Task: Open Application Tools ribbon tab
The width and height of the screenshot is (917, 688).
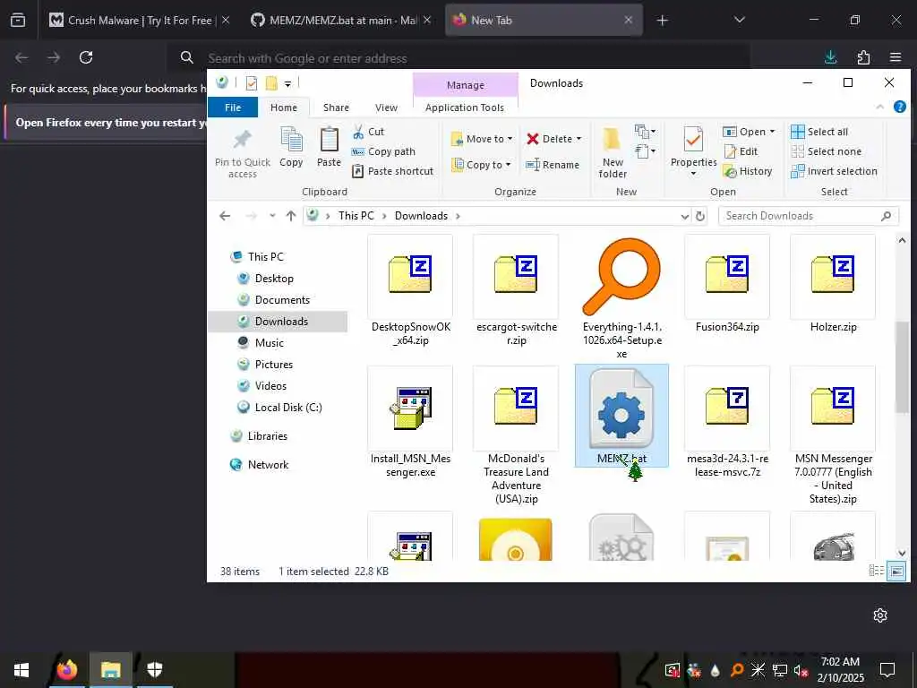Action: point(465,107)
